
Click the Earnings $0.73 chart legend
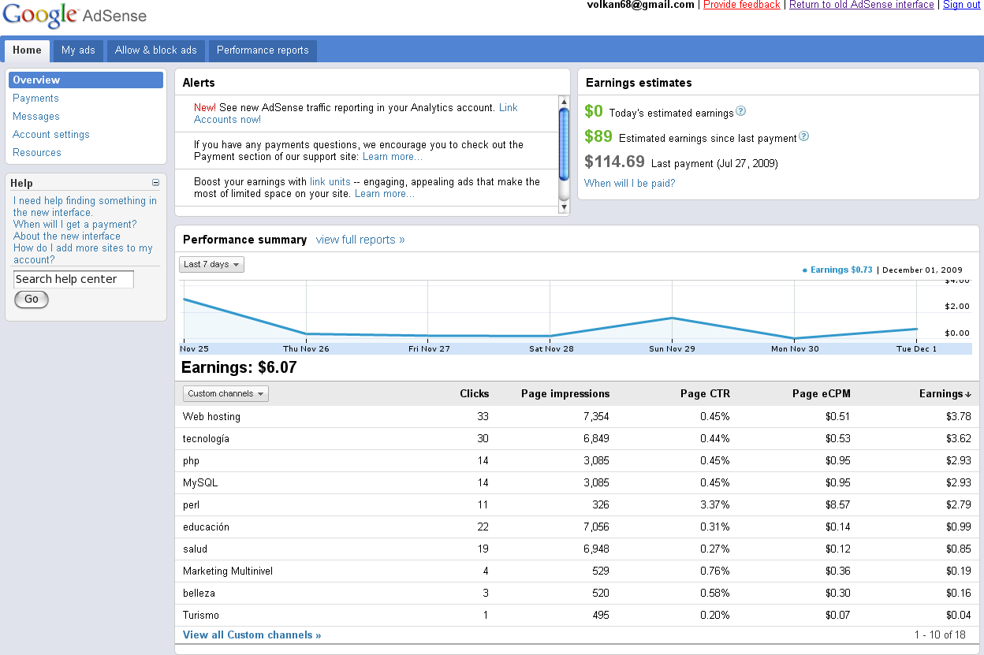click(837, 270)
